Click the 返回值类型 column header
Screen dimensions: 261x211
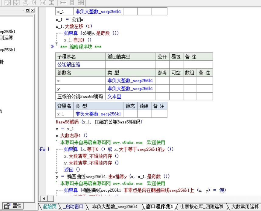tap(131, 57)
